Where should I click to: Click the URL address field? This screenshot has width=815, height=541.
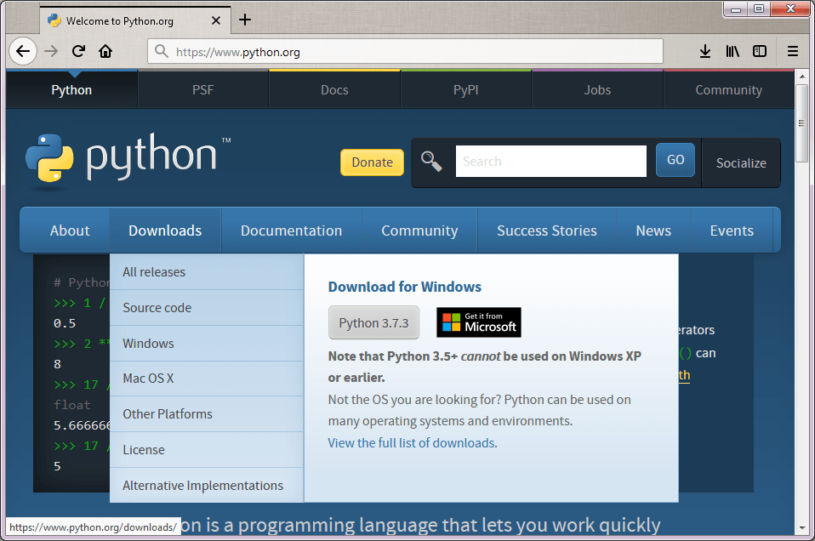[x=405, y=51]
